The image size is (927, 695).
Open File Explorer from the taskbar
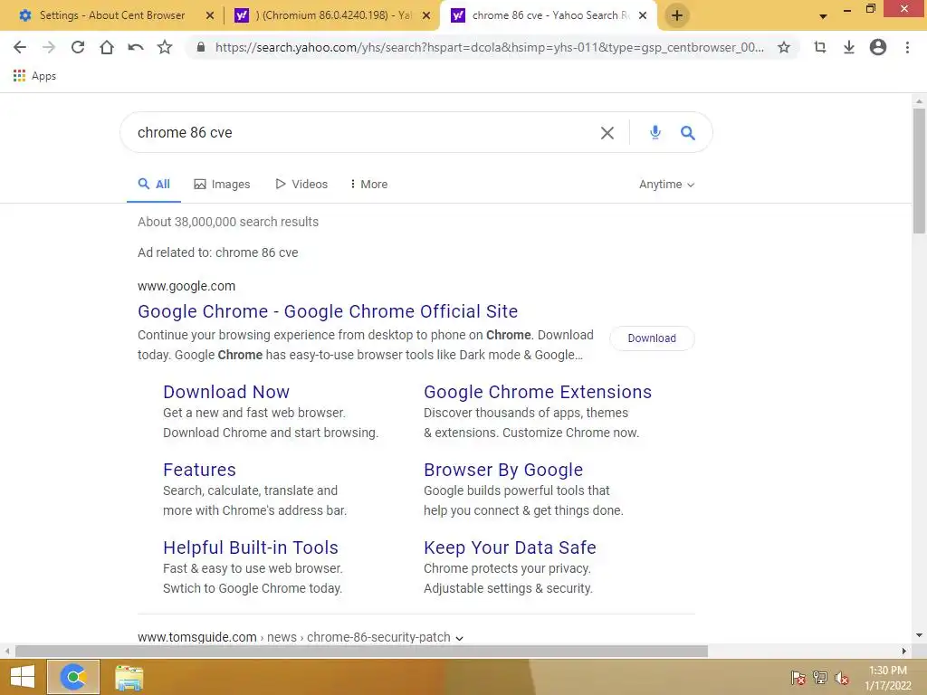(129, 677)
